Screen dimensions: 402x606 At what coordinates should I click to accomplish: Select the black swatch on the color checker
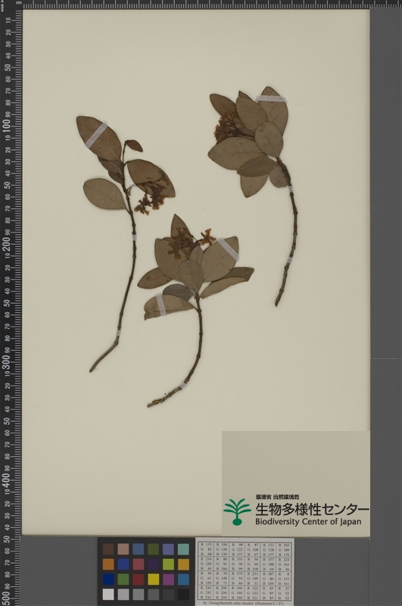coord(183,594)
